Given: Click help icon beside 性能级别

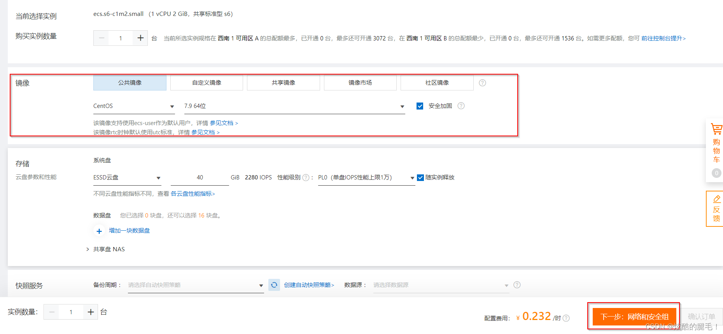Looking at the screenshot, I should [x=306, y=177].
